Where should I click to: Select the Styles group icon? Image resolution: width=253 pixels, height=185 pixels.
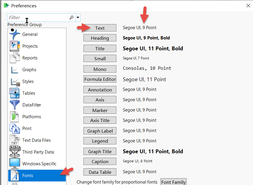15,81
